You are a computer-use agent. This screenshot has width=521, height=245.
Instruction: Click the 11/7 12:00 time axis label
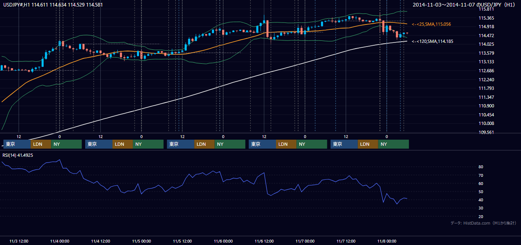click(346, 241)
